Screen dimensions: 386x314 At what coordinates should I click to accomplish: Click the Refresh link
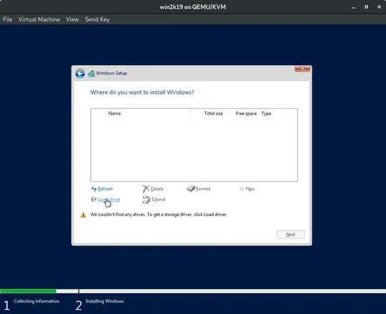pyautogui.click(x=105, y=189)
